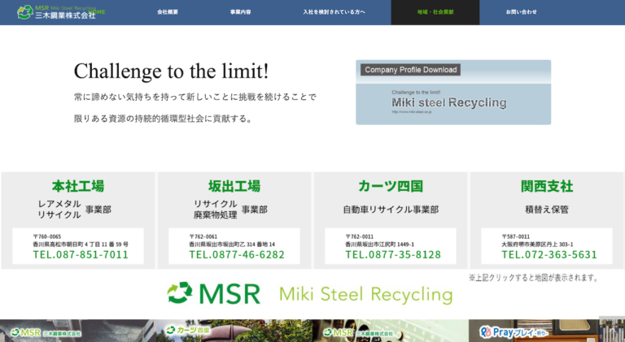Image resolution: width=625 pixels, height=342 pixels.
Task: Open the 事業内容 menu item
Action: (x=240, y=12)
